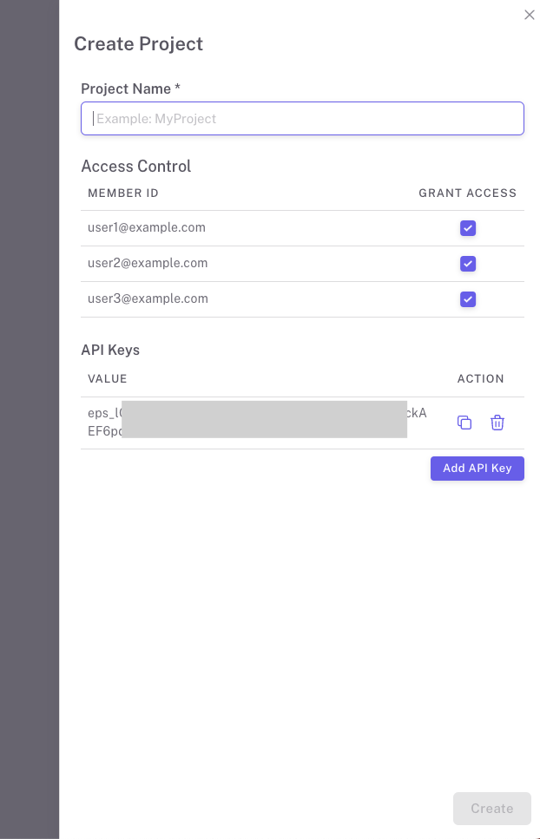
Task: Copy the API key value
Action: point(464,423)
